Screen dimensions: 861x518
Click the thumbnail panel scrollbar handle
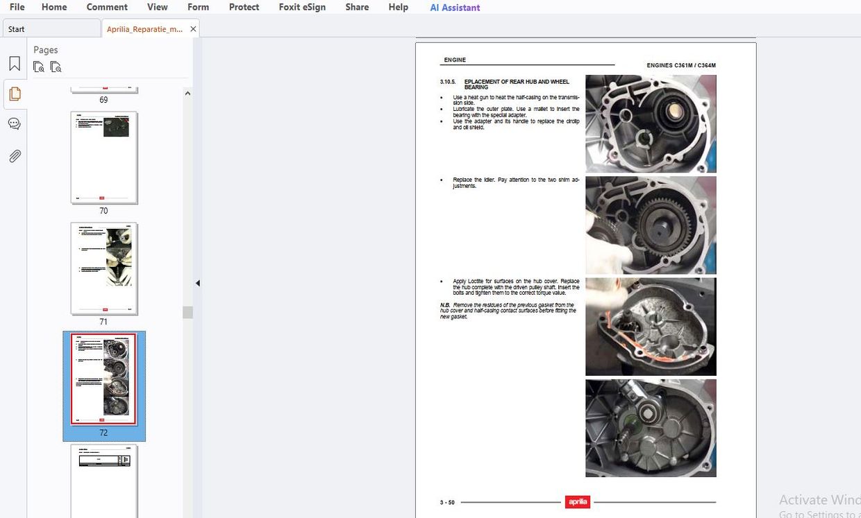[x=187, y=312]
